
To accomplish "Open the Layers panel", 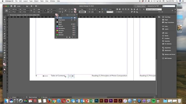I will pos(167,29).
